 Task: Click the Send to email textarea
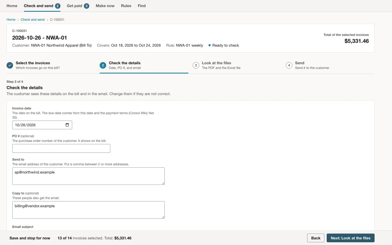[x=89, y=176]
